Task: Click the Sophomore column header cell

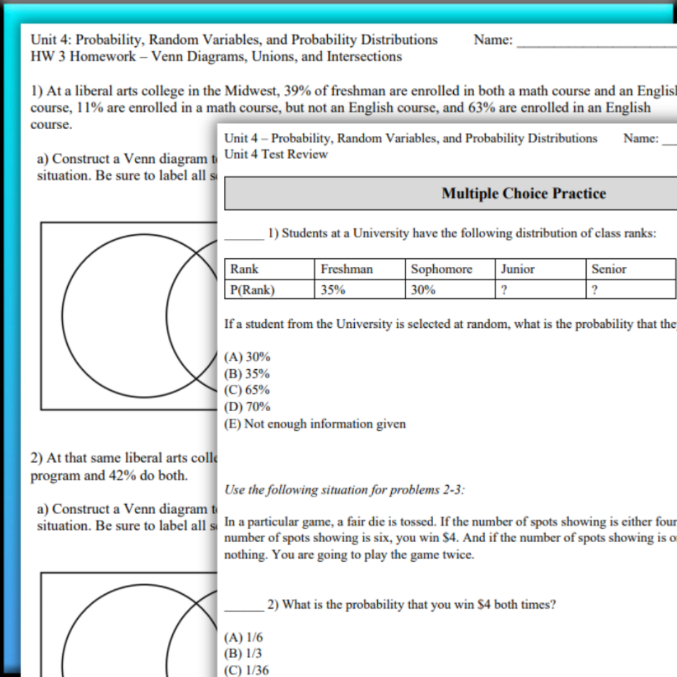Action: [x=441, y=269]
